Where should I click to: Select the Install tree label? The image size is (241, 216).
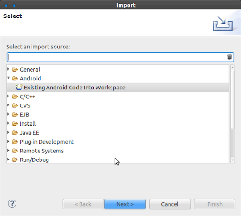(28, 124)
